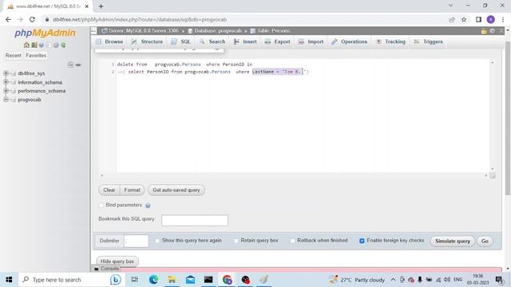Enable the Bind parameters checkbox
The image size is (511, 287).
[101, 206]
